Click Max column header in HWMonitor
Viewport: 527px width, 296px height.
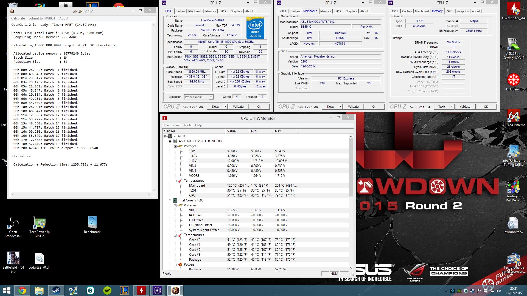285,131
